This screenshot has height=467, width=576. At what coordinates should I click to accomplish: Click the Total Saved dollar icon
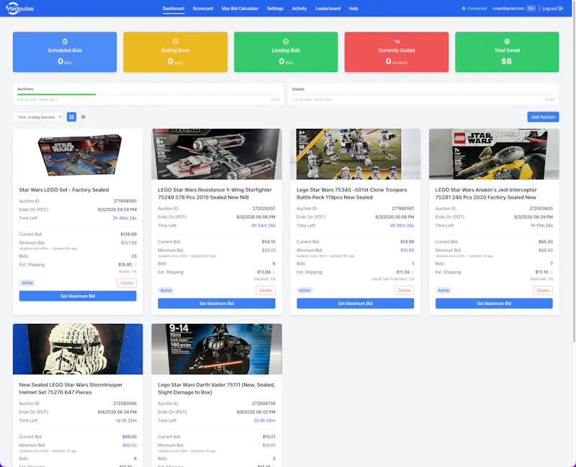(x=507, y=42)
